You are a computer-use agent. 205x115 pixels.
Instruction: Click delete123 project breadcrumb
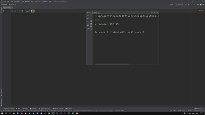pos(4,4)
